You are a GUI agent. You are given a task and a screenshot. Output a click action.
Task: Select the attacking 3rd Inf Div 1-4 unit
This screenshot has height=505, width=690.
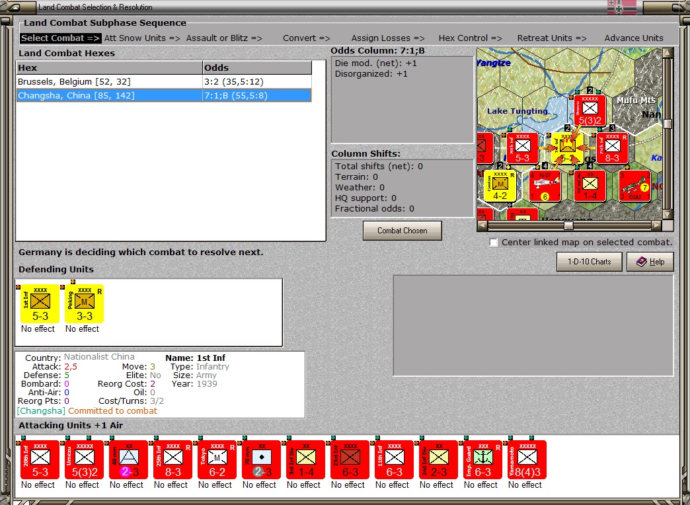click(x=306, y=459)
